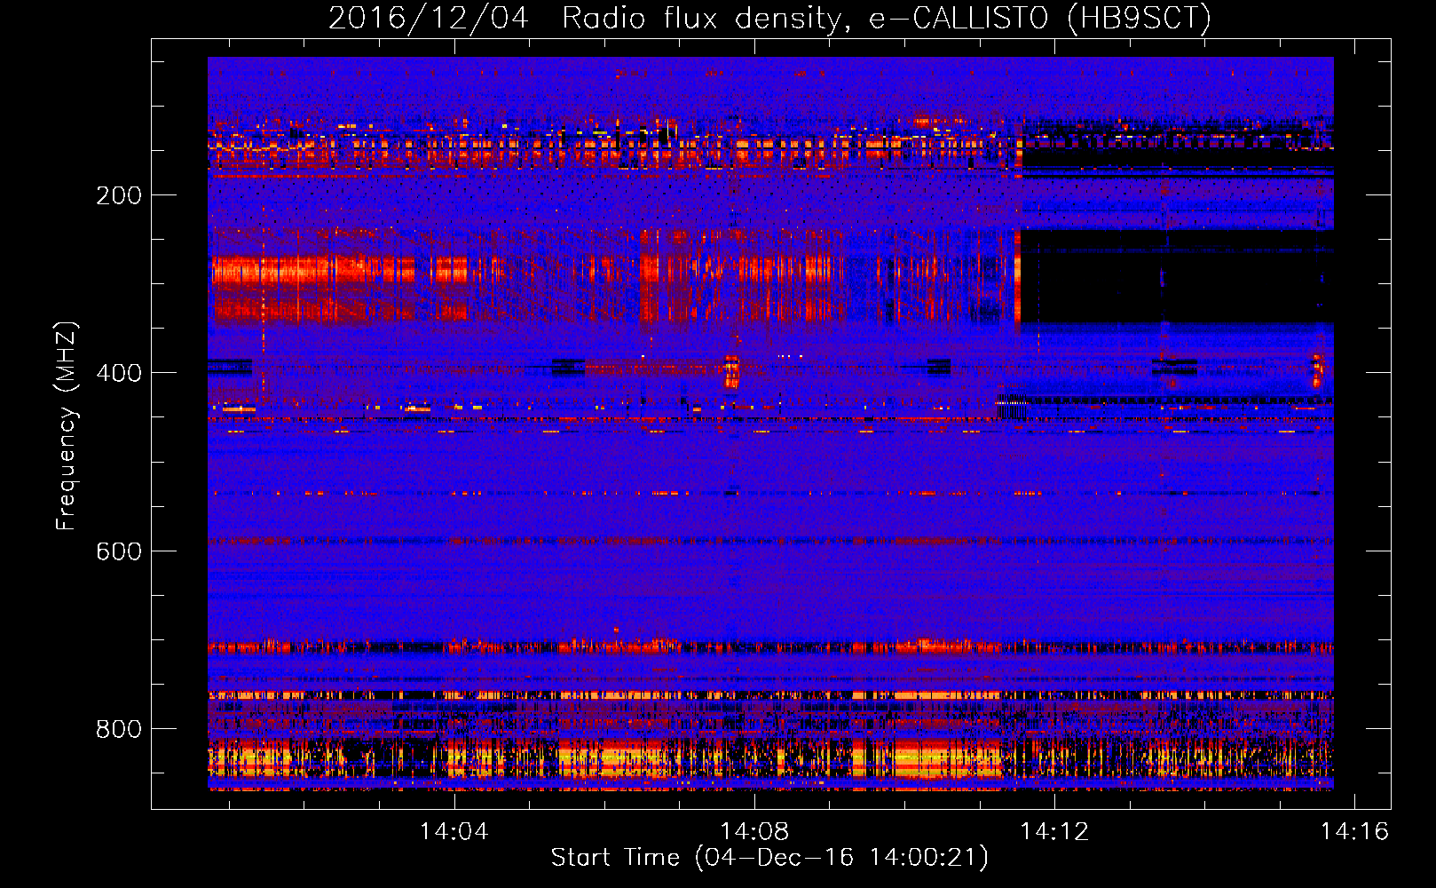The image size is (1436, 888).
Task: Click the 14:16 time tick label
Action: 1354,831
